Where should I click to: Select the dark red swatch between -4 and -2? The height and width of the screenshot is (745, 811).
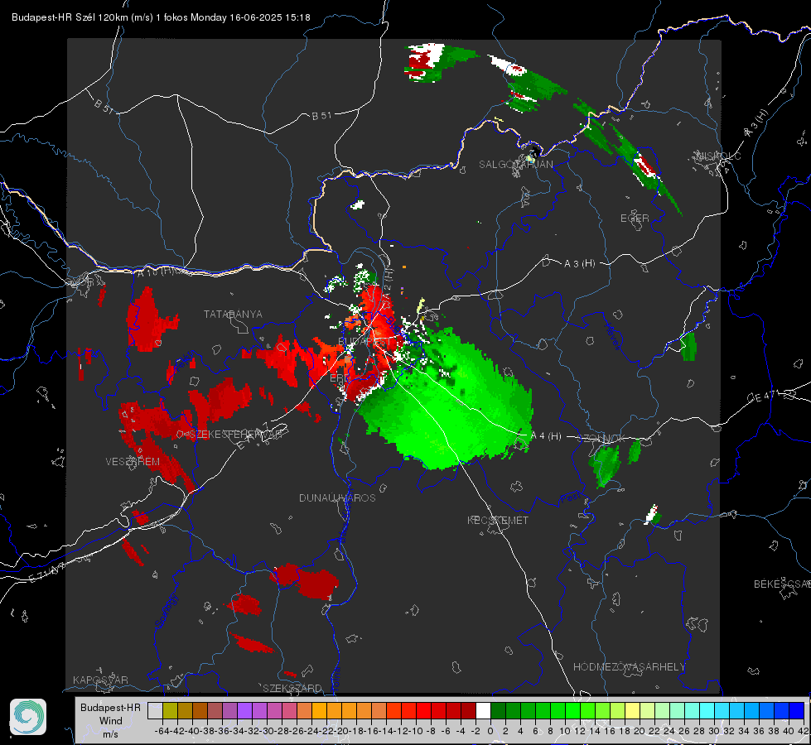pos(468,711)
